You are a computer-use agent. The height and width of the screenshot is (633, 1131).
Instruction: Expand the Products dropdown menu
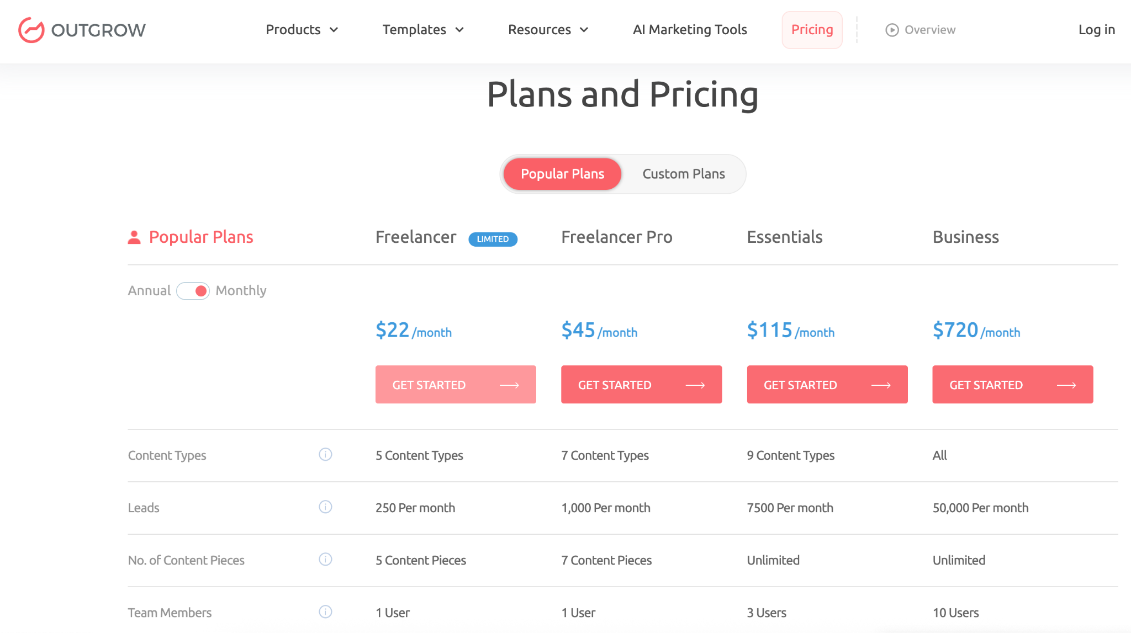click(x=302, y=30)
